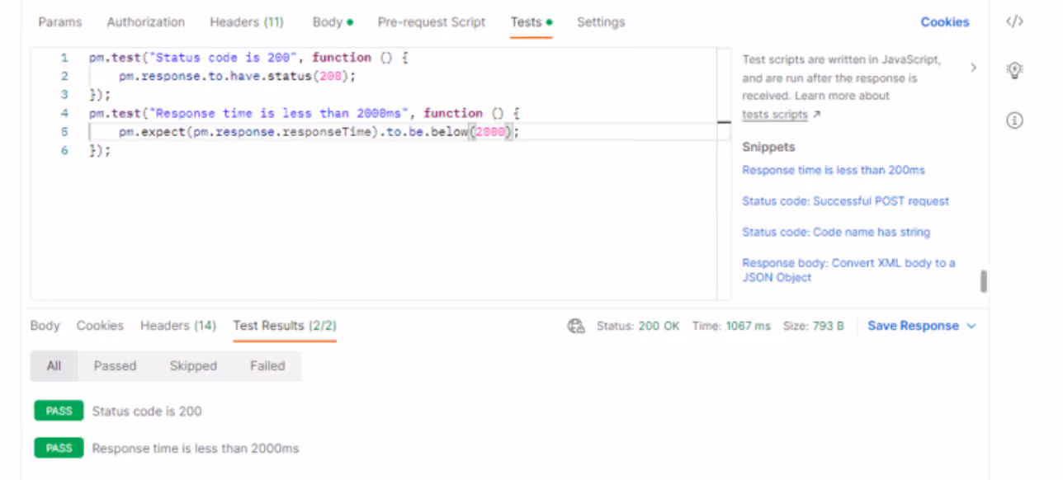The width and height of the screenshot is (1063, 480).
Task: Collapse snippets panel with chevron arrow
Action: tap(973, 68)
